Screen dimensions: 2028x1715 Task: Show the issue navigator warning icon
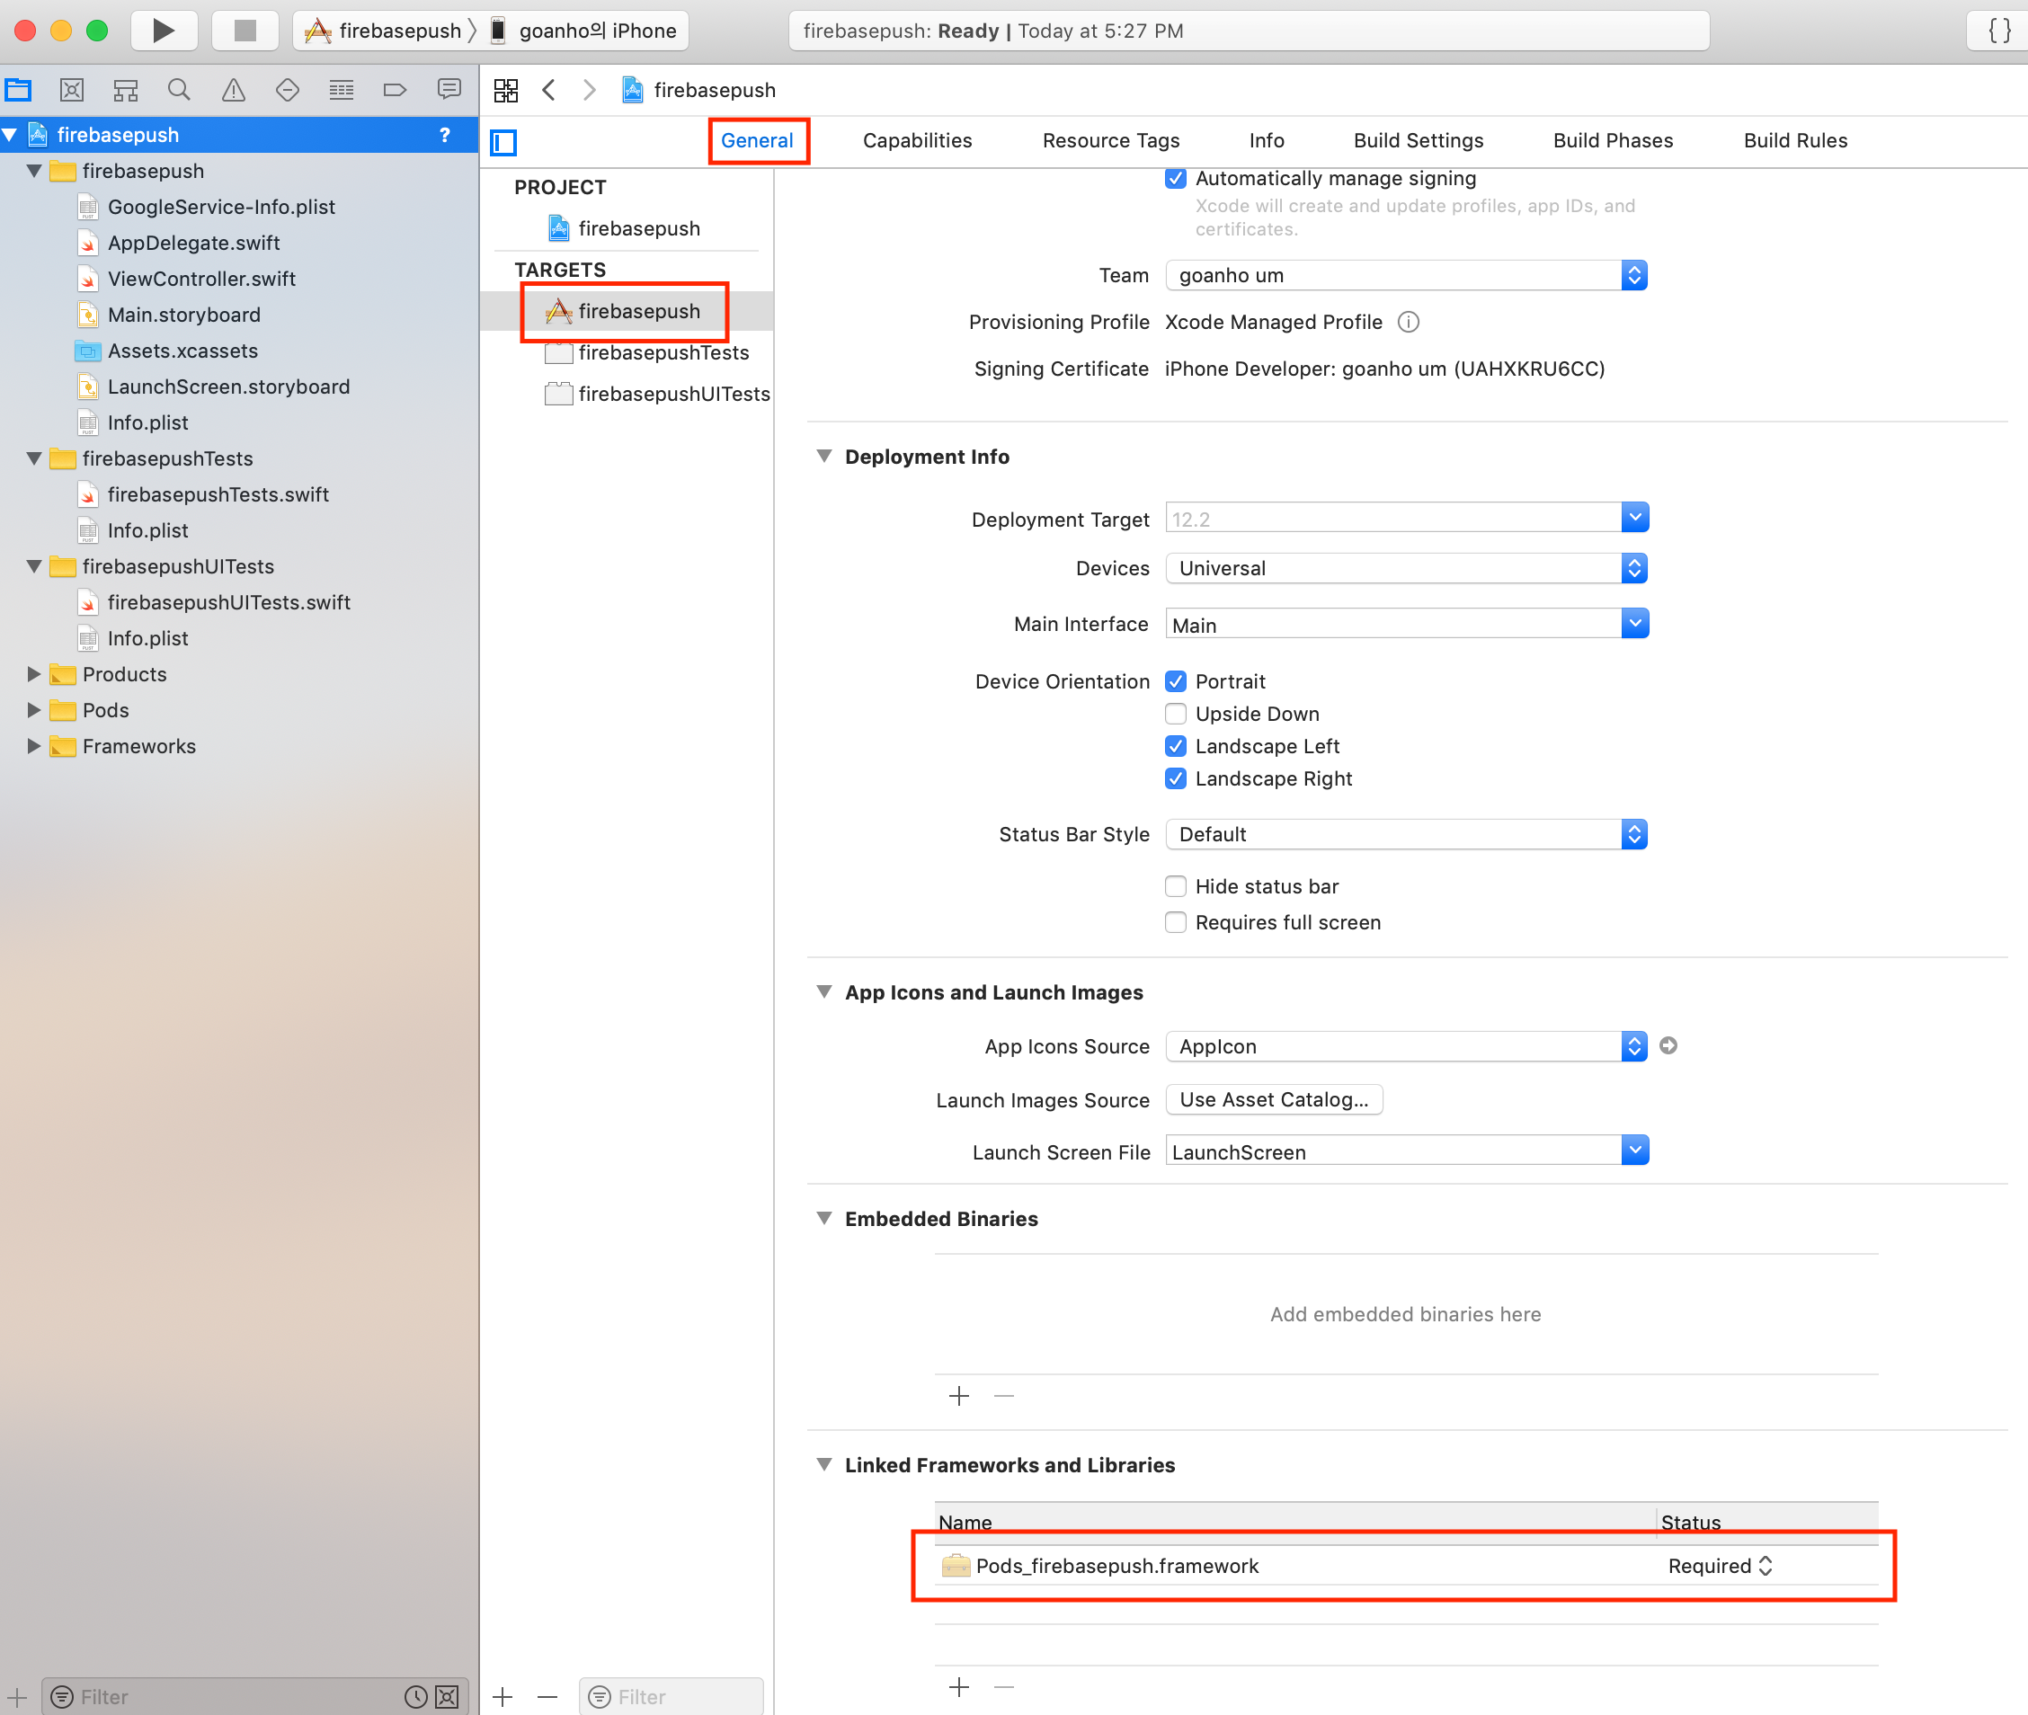click(x=234, y=91)
